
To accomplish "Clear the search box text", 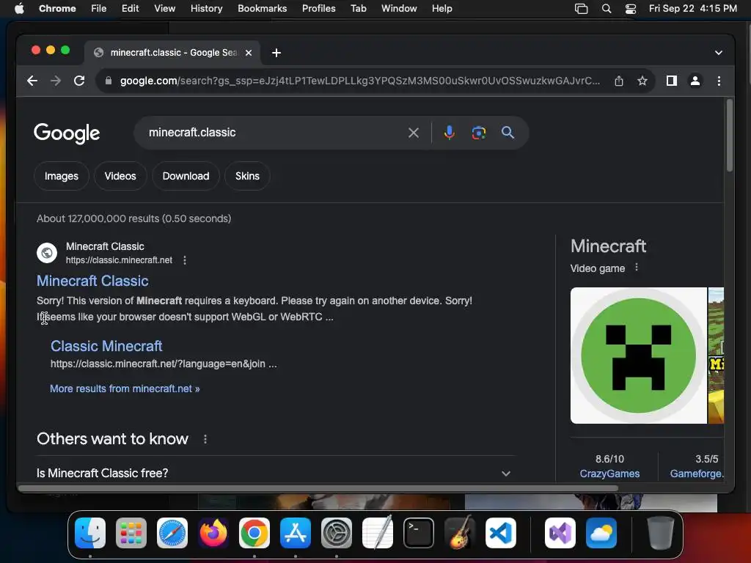I will 414,133.
